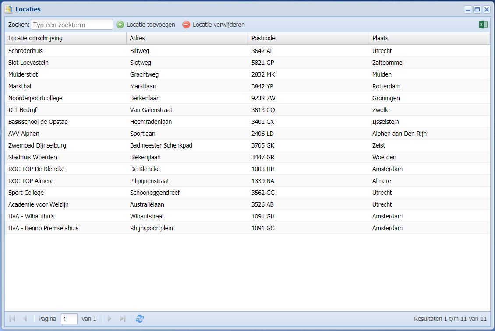Select Zwembad Dijnselburg row

(x=247, y=145)
